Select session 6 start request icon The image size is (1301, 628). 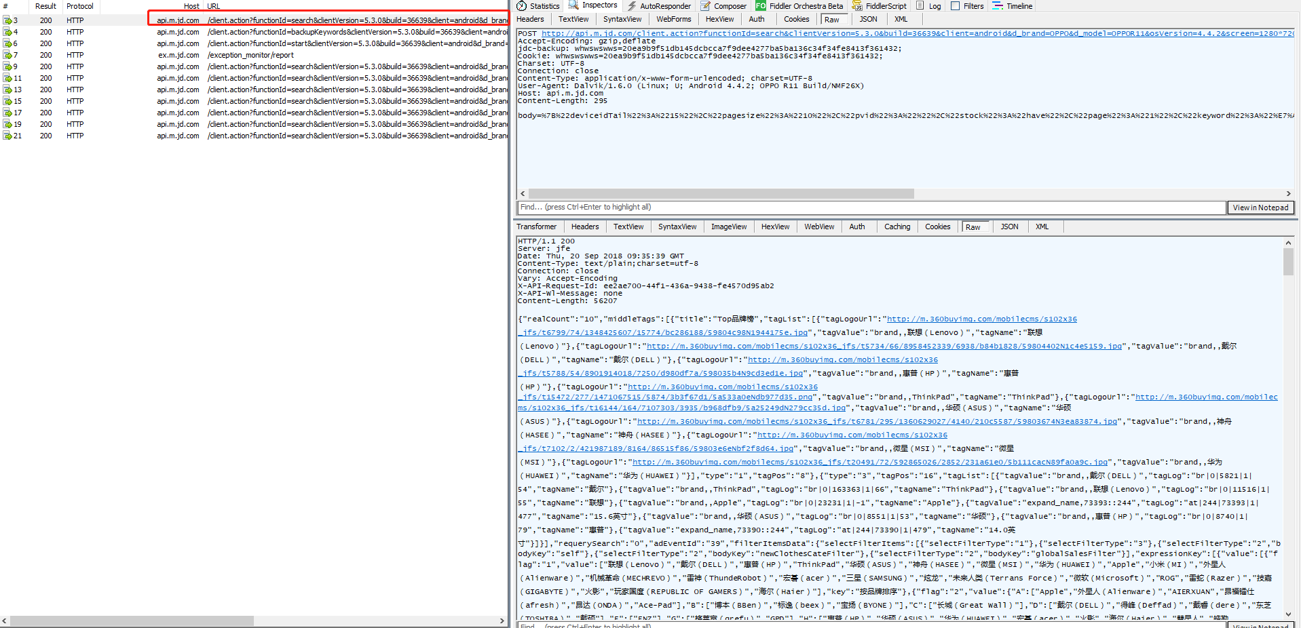(7, 43)
